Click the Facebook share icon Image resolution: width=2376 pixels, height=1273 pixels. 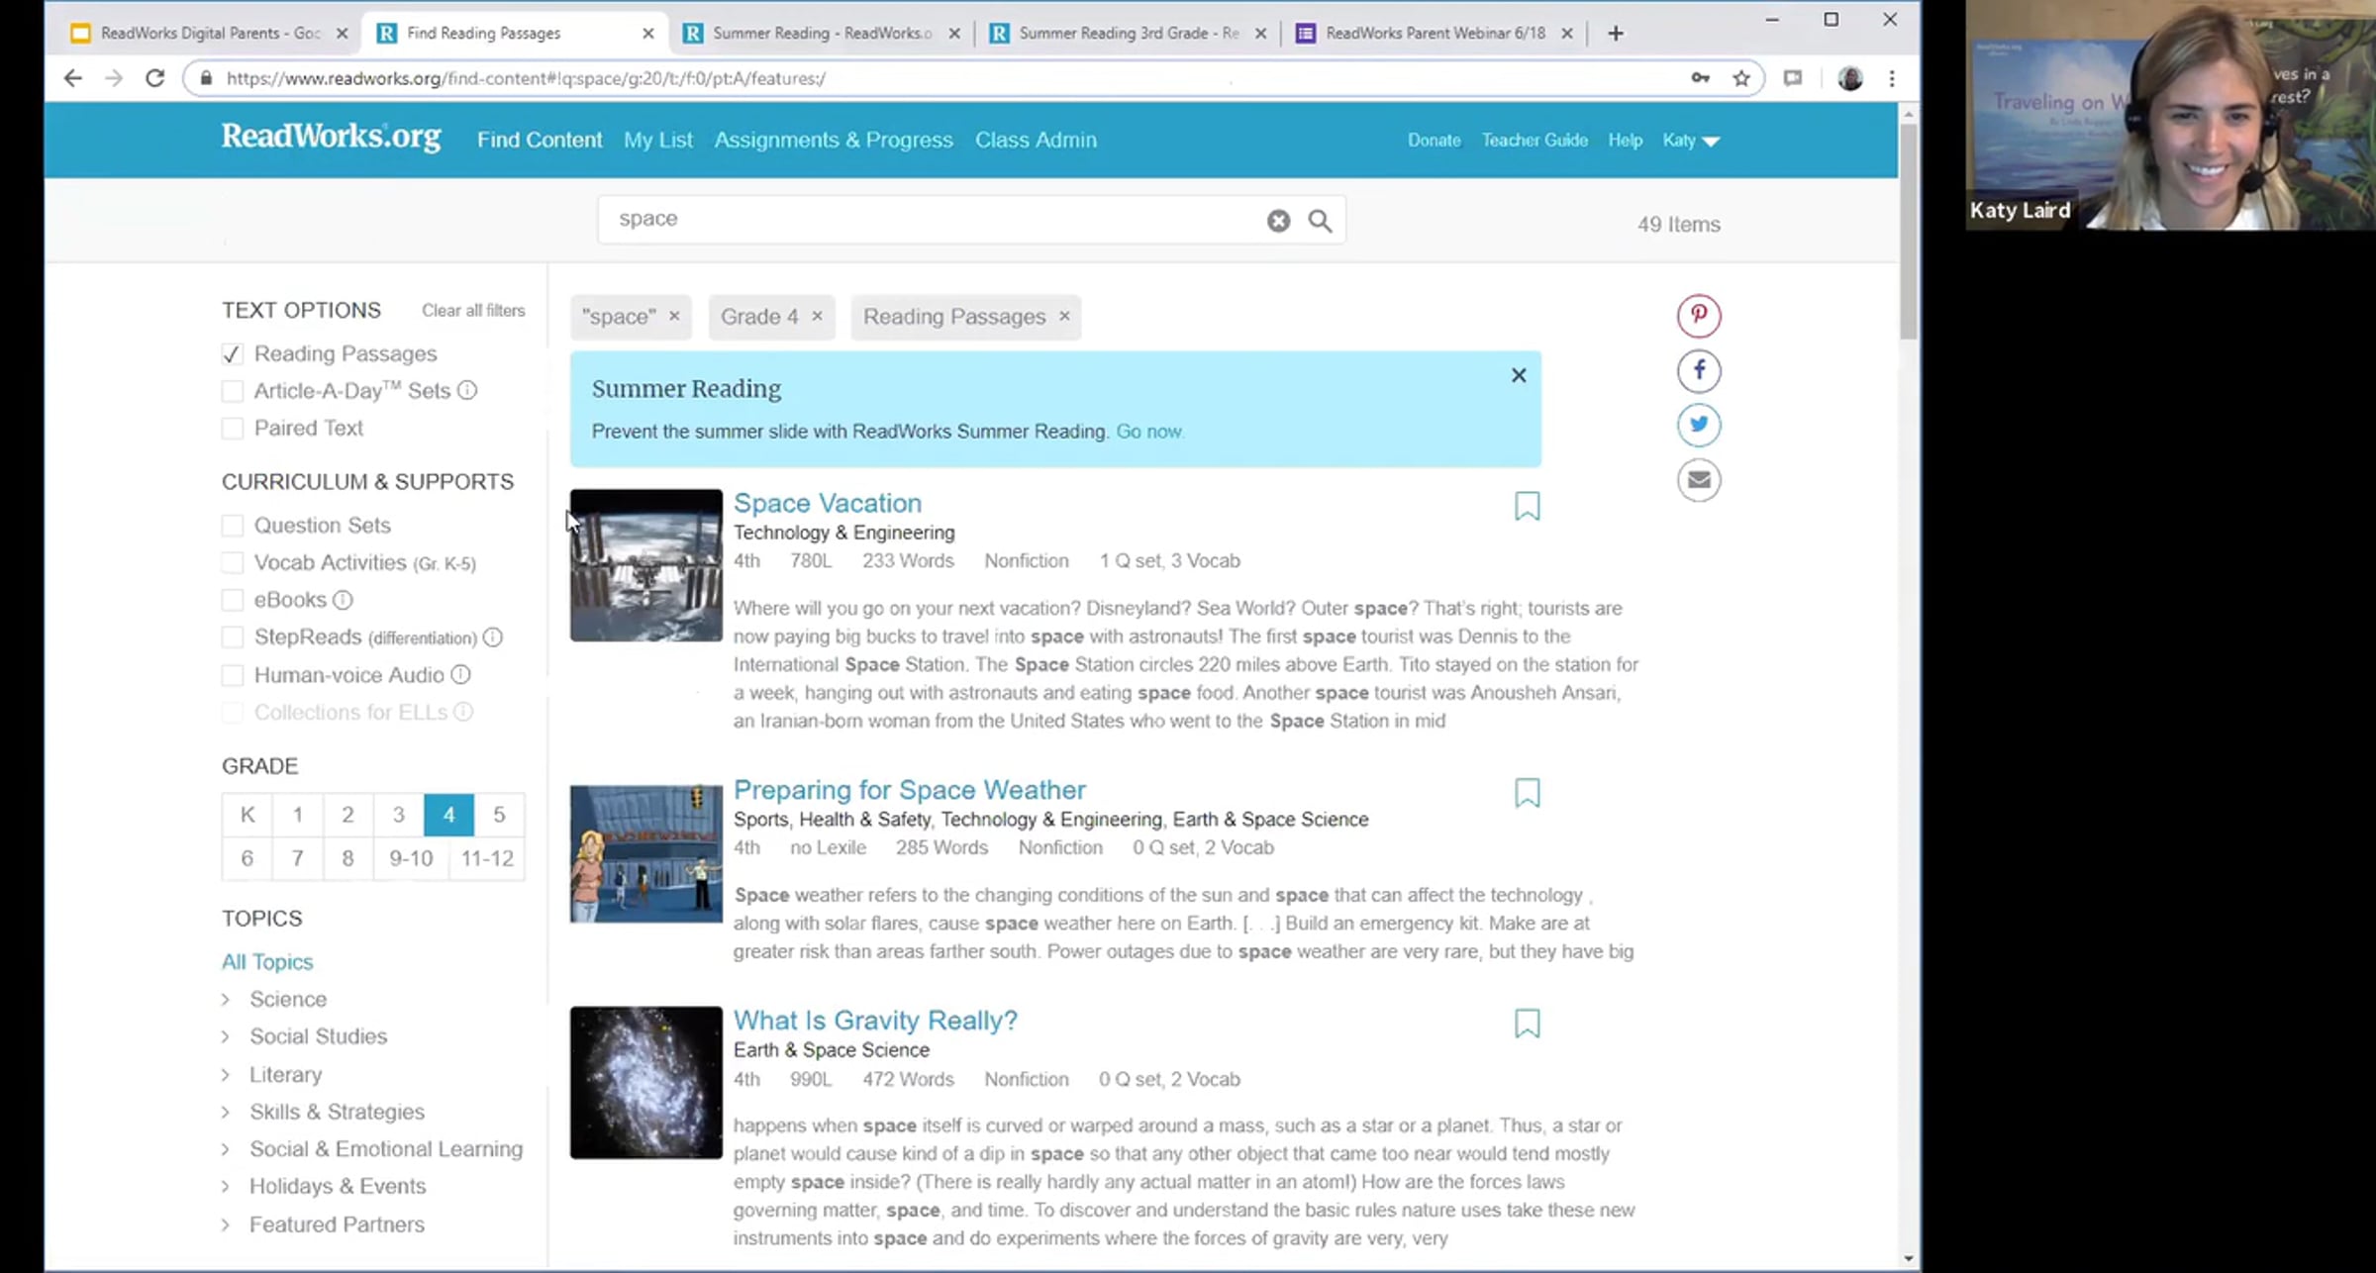click(x=1699, y=370)
